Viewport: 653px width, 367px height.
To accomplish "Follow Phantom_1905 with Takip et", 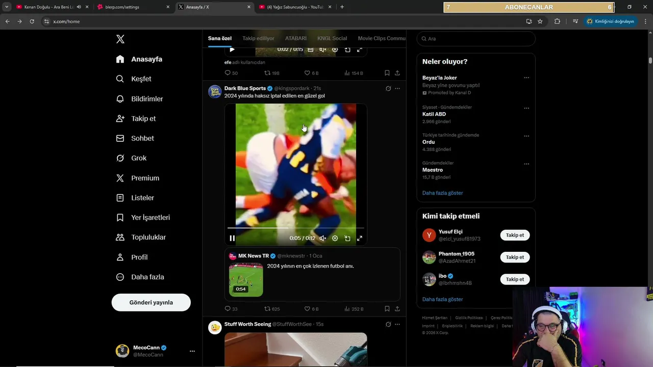I will click(515, 257).
